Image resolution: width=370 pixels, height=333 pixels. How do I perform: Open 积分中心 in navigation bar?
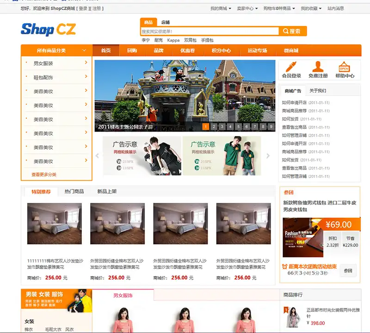(x=221, y=50)
